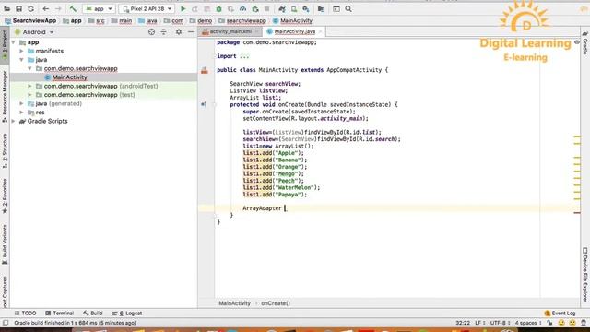Go back with the left arrow
The height and width of the screenshot is (332, 590).
[46, 8]
